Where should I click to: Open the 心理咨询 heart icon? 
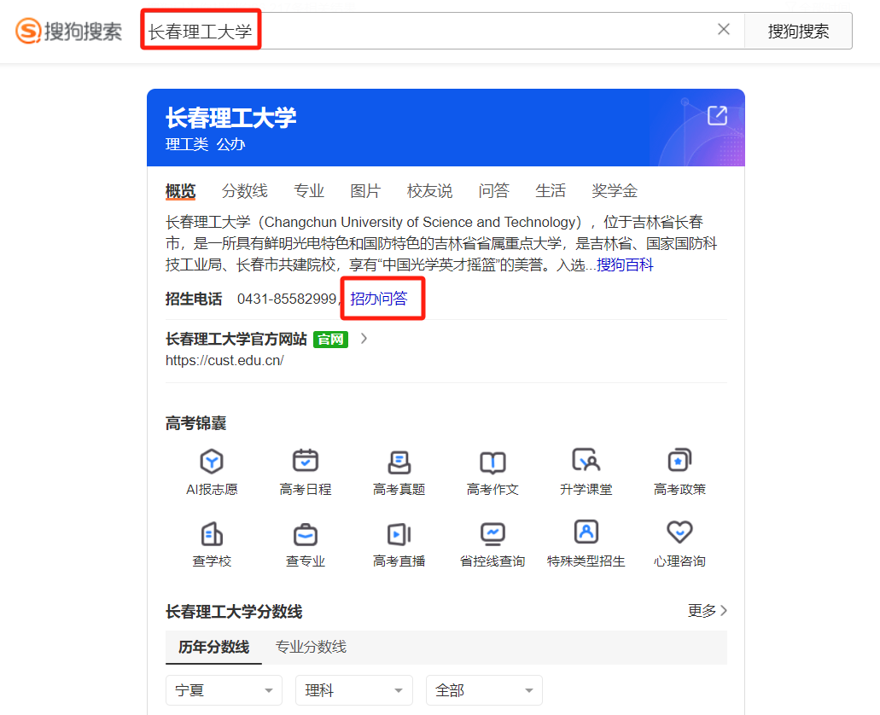pos(679,532)
